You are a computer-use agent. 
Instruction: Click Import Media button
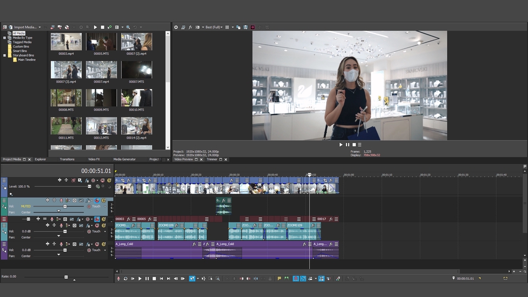(22, 28)
